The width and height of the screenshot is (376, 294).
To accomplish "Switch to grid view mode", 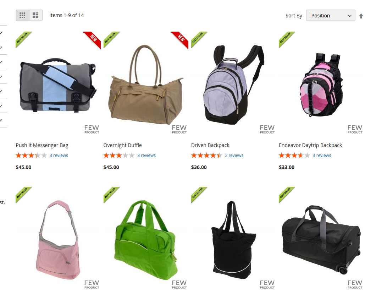I will pos(22,15).
